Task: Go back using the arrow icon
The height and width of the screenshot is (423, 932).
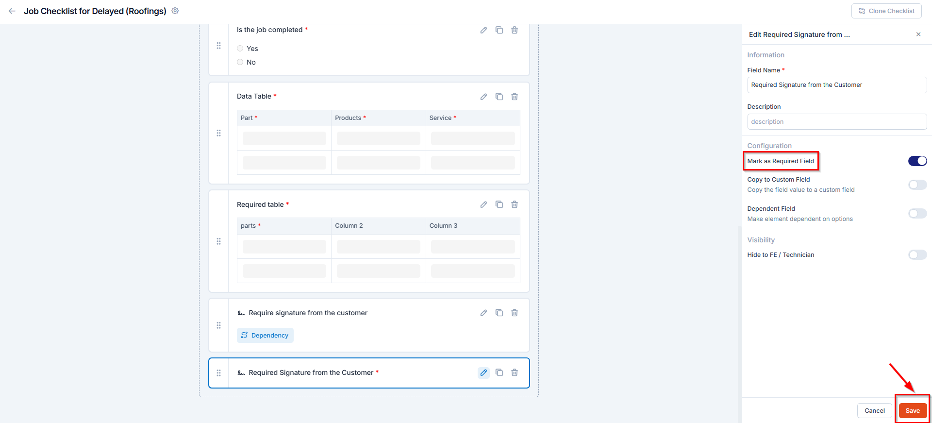Action: point(12,11)
